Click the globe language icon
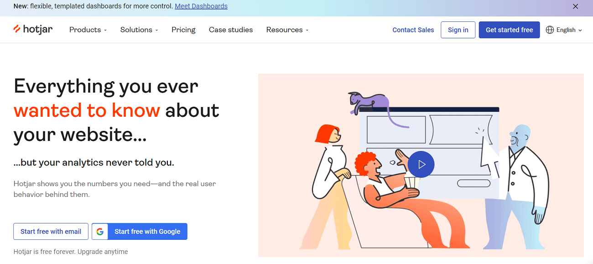 click(x=550, y=30)
